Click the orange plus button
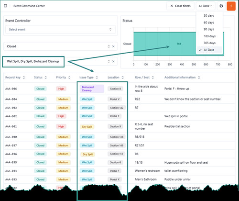This screenshot has height=201, width=239. click(x=231, y=6)
